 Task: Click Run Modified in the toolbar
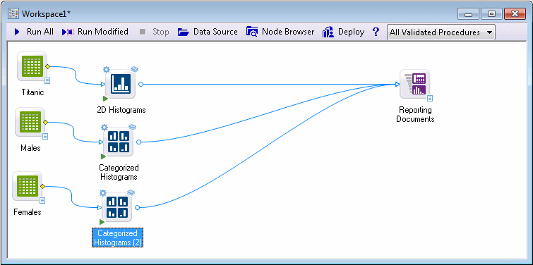pyautogui.click(x=95, y=32)
